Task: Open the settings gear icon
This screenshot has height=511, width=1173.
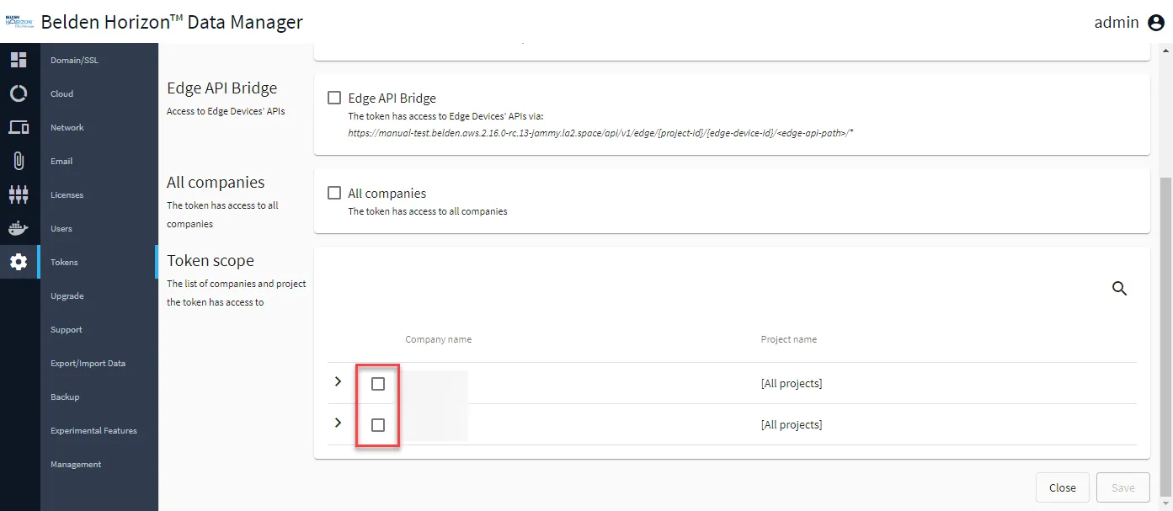Action: pyautogui.click(x=19, y=262)
